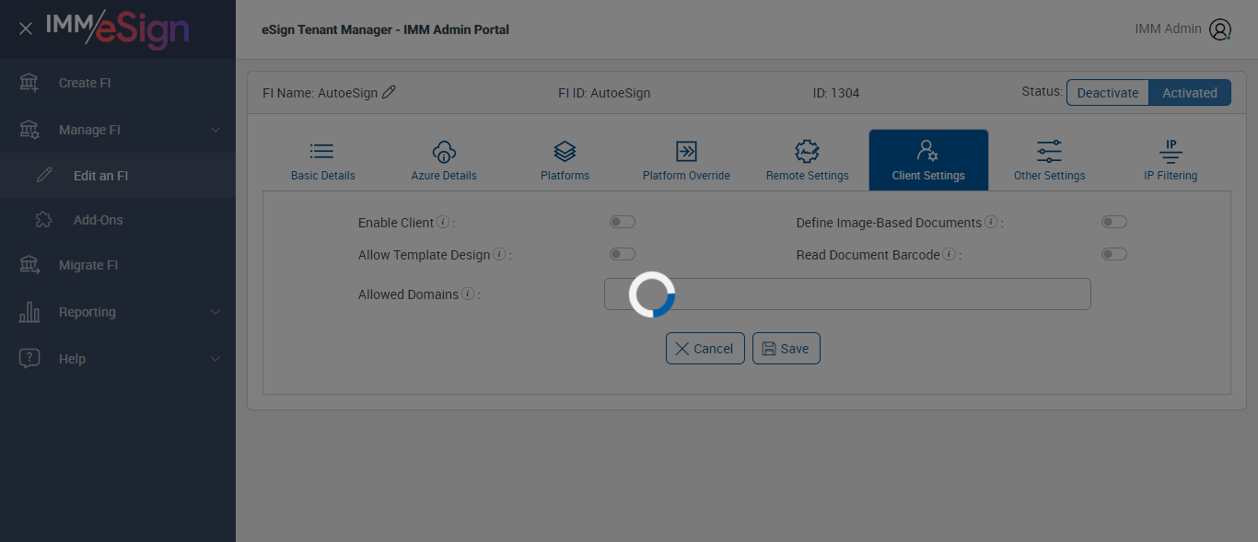Click the Add-Ons puzzle piece icon

(43, 220)
